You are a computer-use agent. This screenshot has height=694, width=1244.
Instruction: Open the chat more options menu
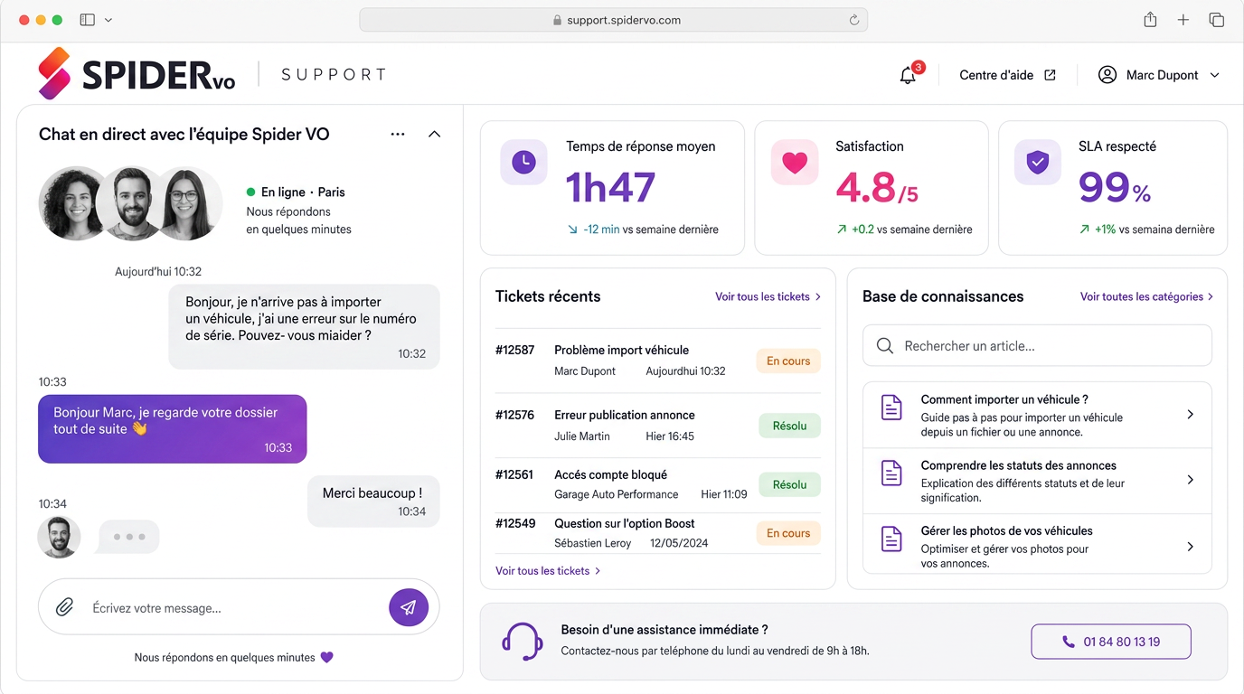(x=398, y=134)
